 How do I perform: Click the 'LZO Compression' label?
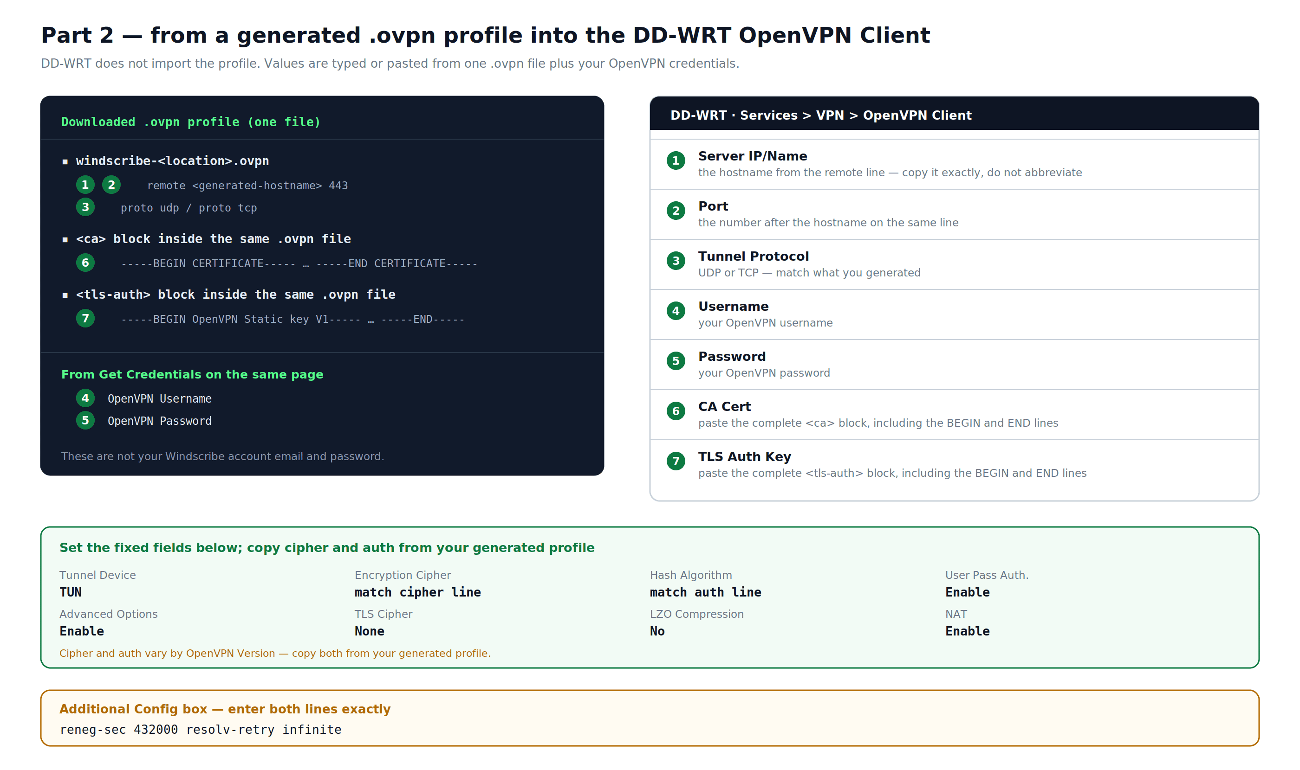pos(696,614)
